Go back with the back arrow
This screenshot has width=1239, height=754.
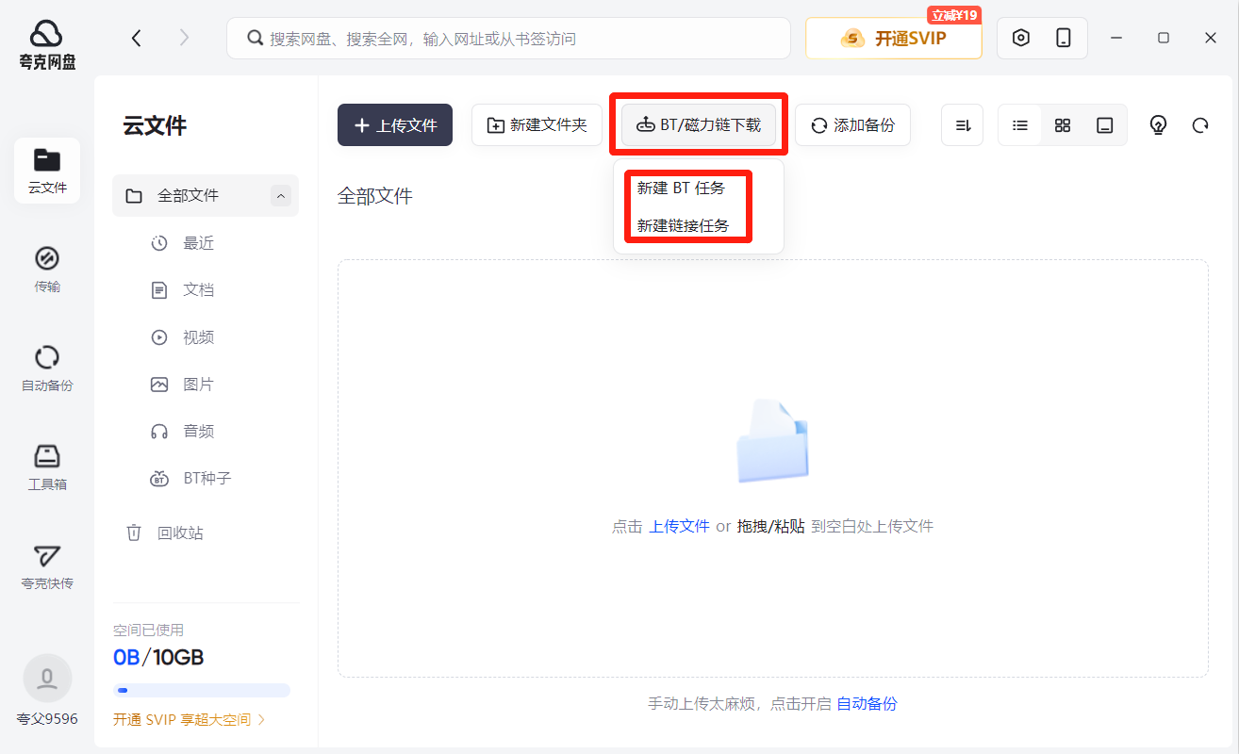(137, 38)
